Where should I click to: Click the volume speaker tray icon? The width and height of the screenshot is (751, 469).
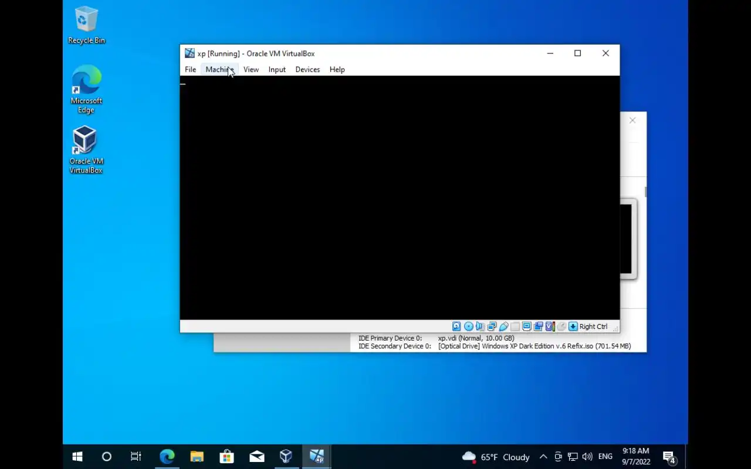coord(587,457)
